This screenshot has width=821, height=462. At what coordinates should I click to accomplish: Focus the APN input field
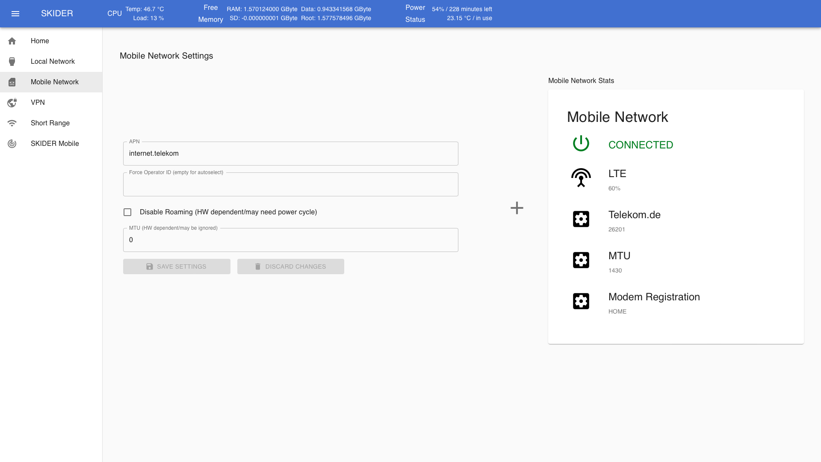point(291,154)
